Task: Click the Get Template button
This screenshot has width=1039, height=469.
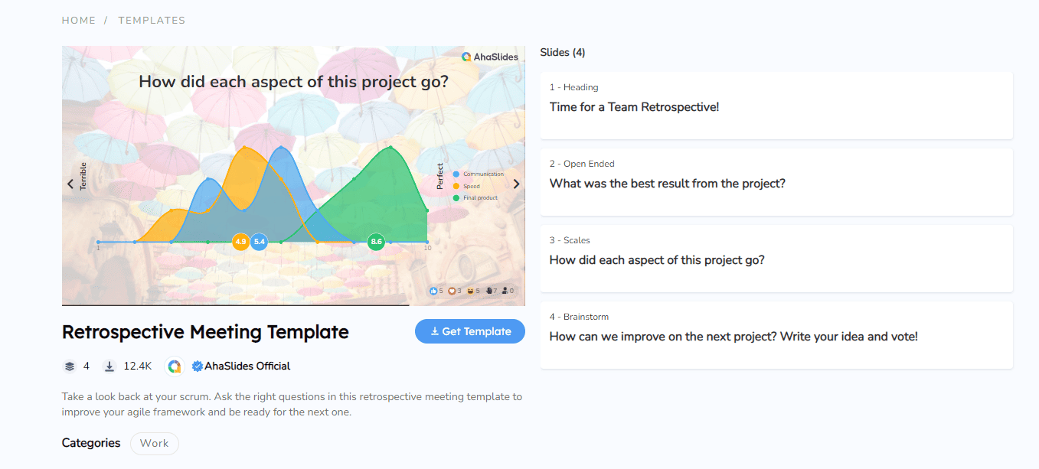Action: (x=470, y=331)
